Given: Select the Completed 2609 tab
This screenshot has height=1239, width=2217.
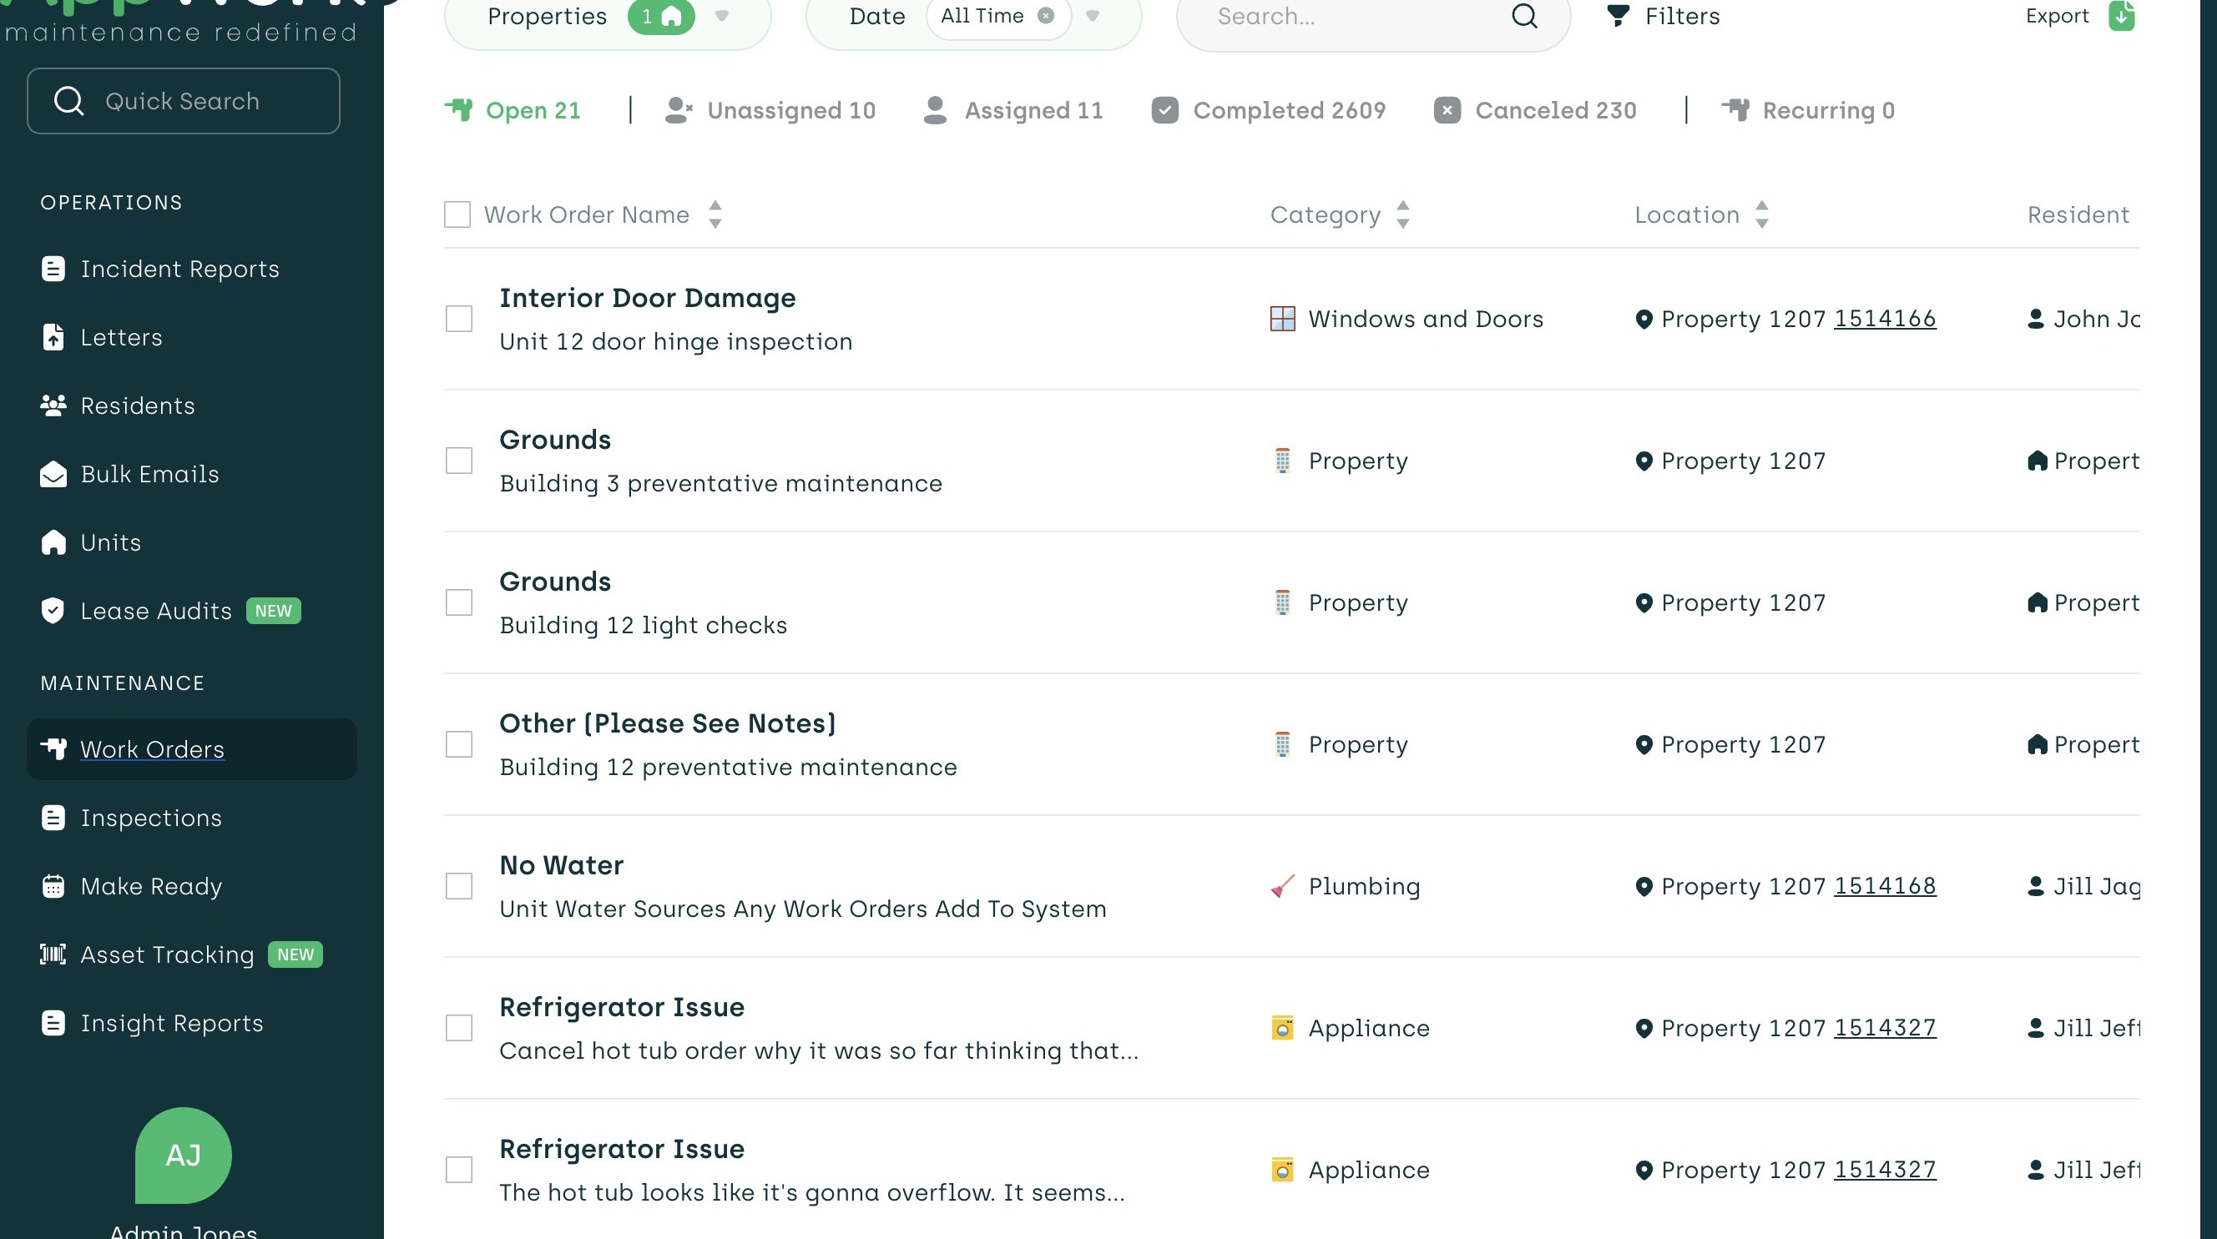Looking at the screenshot, I should click(x=1269, y=110).
